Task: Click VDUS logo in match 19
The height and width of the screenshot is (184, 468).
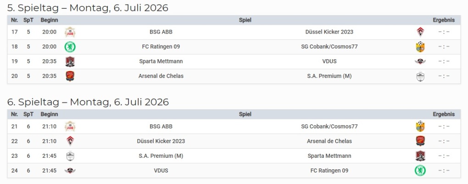Action: (x=420, y=61)
